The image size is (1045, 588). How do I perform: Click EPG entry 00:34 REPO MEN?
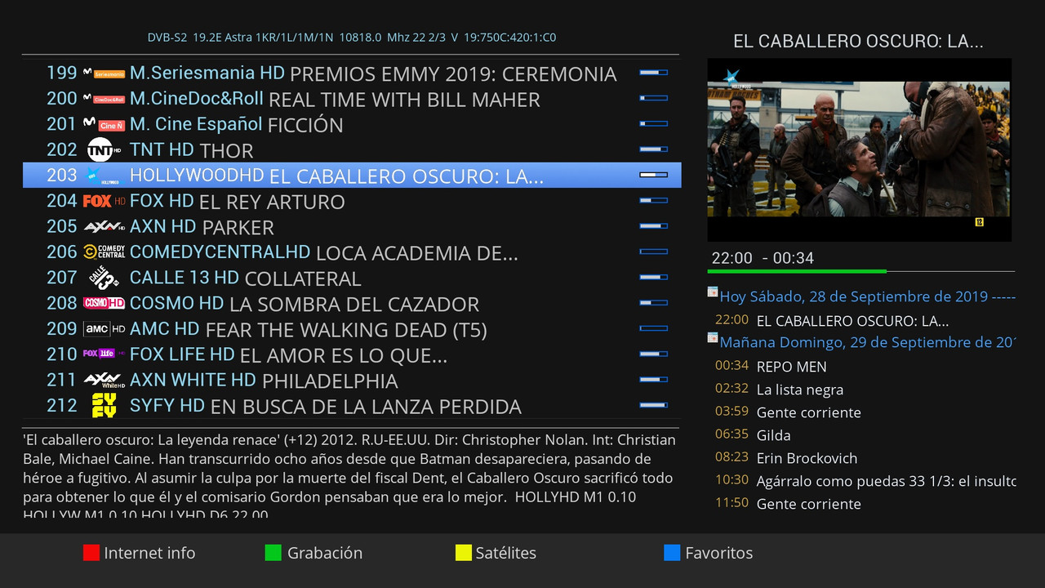[861, 367]
